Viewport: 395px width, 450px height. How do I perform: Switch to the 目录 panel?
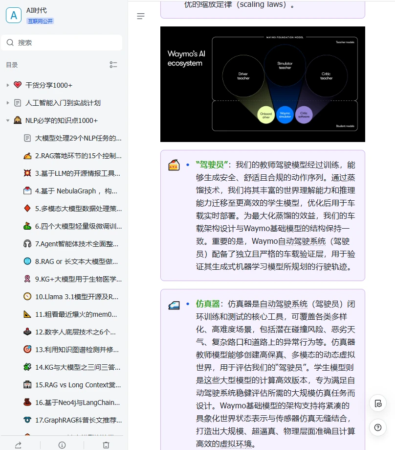click(x=12, y=65)
